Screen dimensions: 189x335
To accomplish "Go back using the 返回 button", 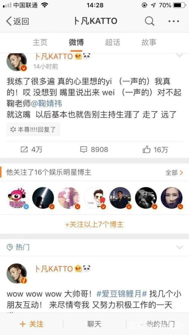I will coord(18,21).
